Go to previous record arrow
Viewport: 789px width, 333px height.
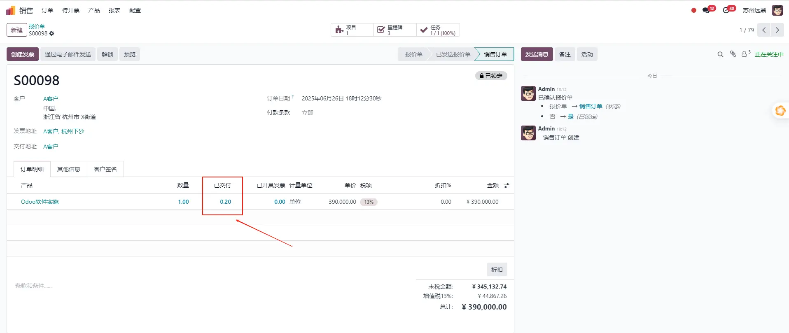764,30
